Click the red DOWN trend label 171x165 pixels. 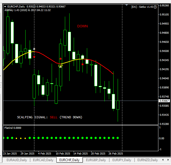[82, 26]
